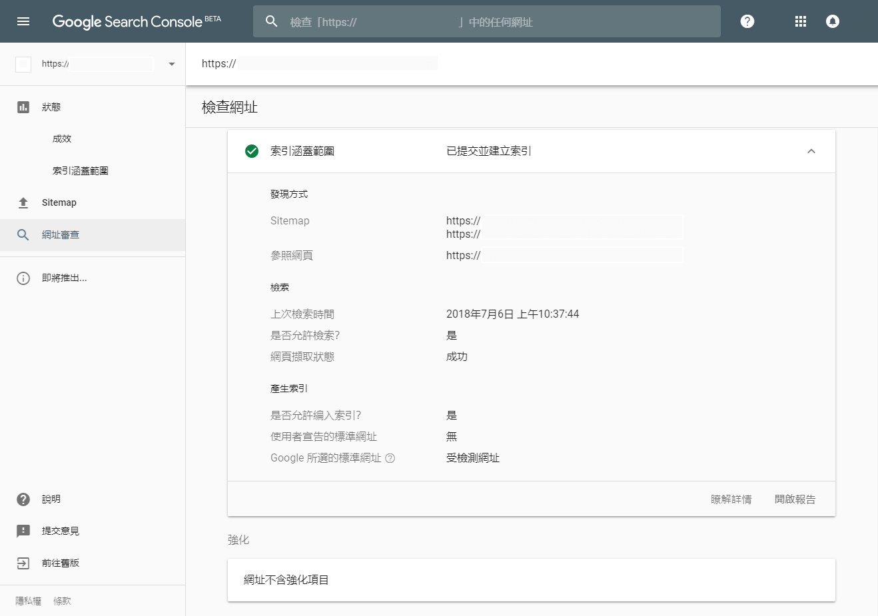Open the hamburger main menu
The width and height of the screenshot is (878, 616).
click(x=23, y=21)
